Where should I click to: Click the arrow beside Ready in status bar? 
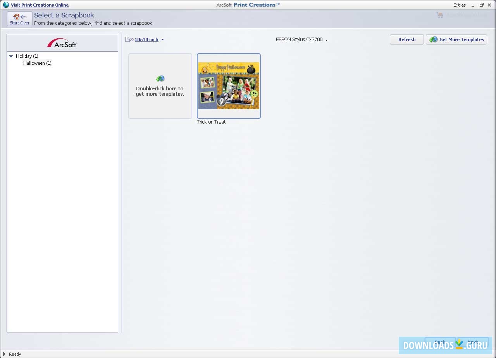4,354
